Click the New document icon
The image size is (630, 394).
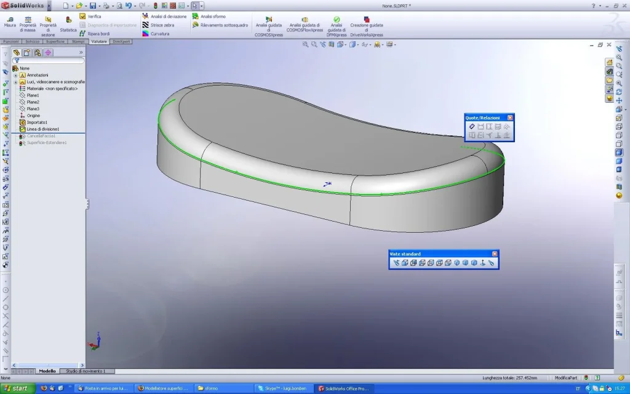tap(66, 6)
